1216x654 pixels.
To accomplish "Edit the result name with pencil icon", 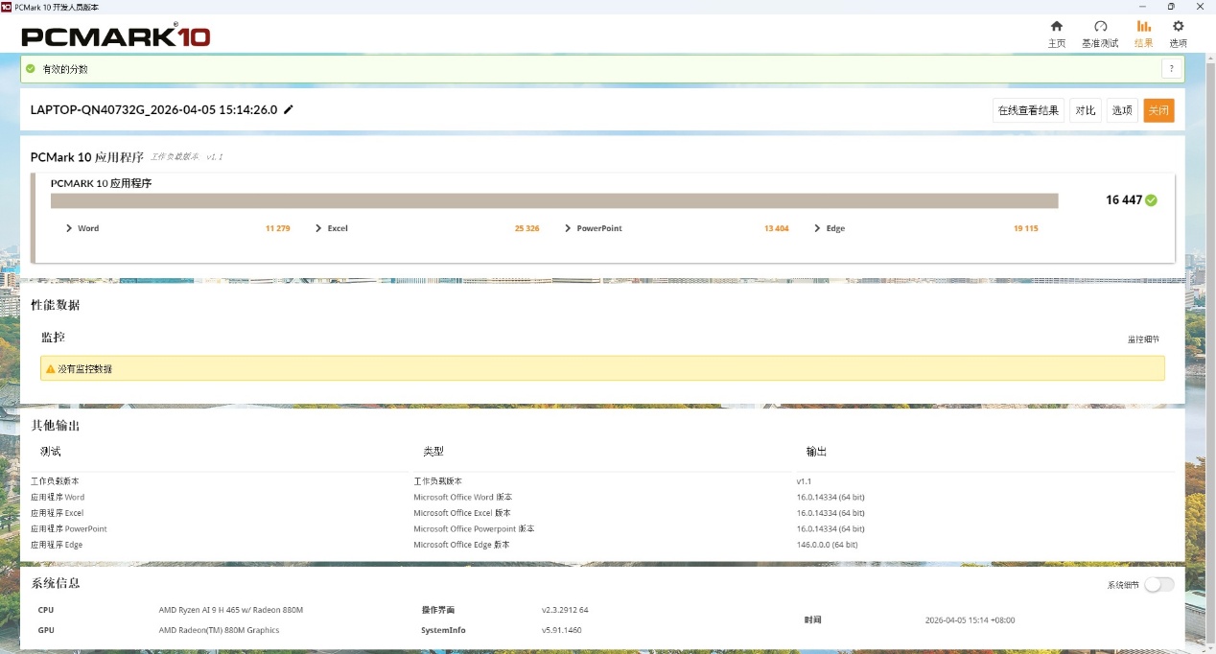I will pyautogui.click(x=289, y=109).
